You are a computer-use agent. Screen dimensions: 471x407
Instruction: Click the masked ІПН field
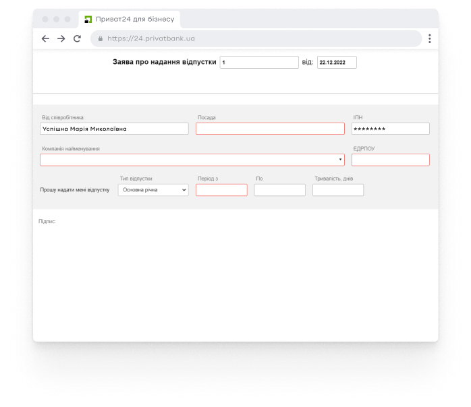point(390,129)
